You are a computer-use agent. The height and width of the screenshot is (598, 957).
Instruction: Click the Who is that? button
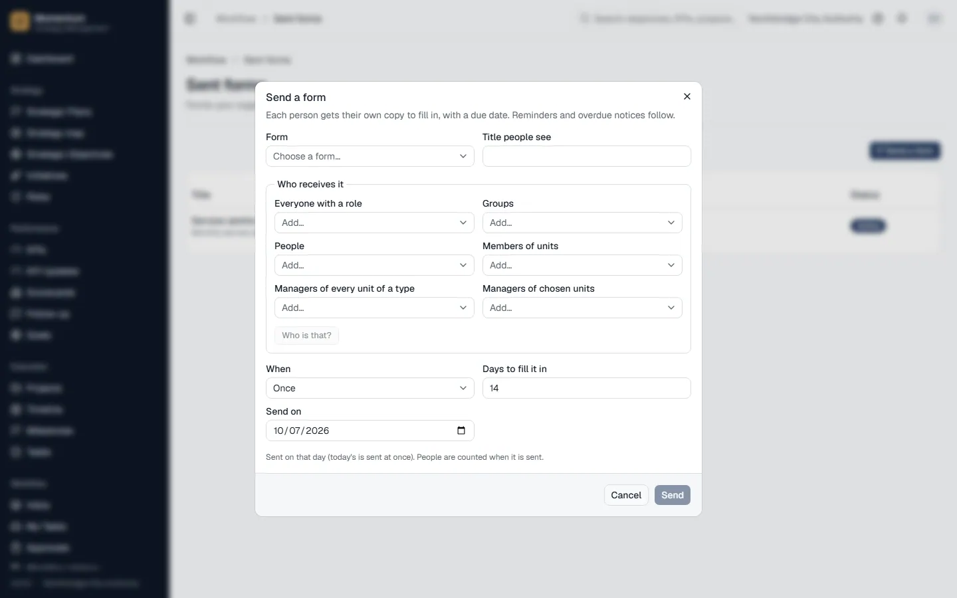point(306,336)
